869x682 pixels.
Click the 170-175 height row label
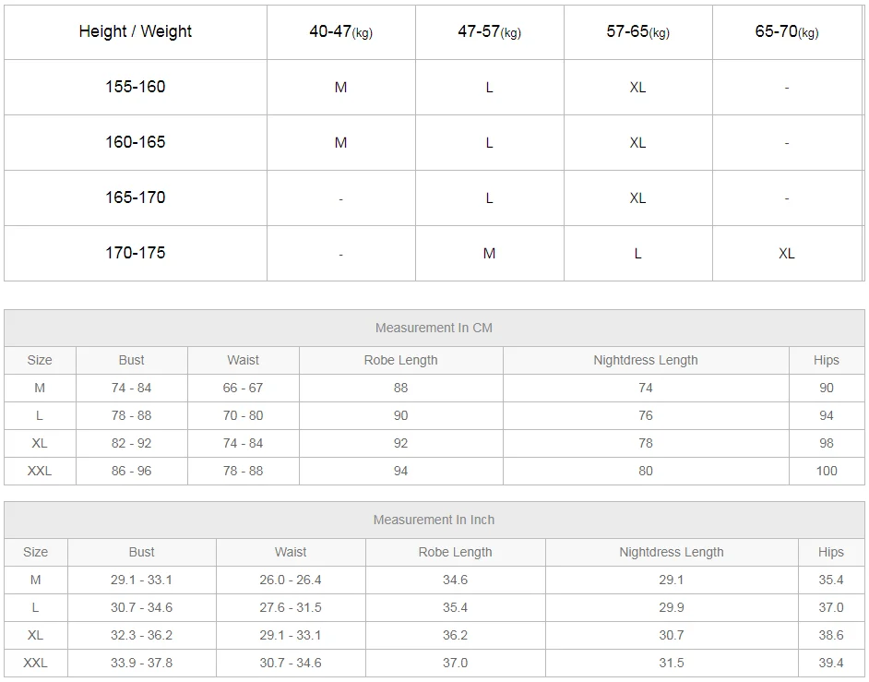pos(136,253)
